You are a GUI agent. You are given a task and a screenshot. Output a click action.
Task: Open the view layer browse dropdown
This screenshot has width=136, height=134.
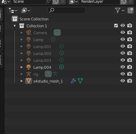(x=73, y=2)
